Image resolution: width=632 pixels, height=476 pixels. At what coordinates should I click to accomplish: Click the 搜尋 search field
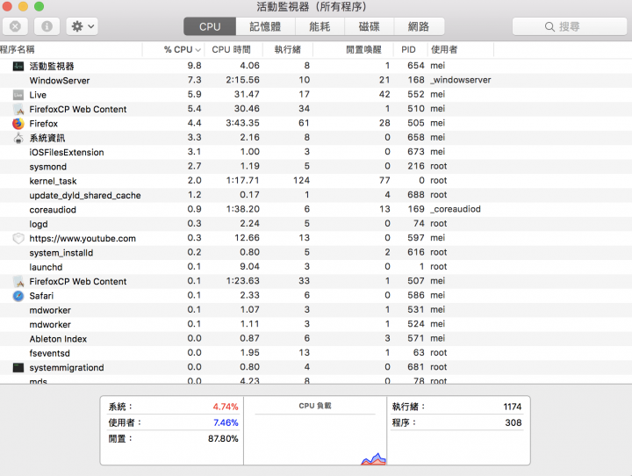pyautogui.click(x=569, y=26)
